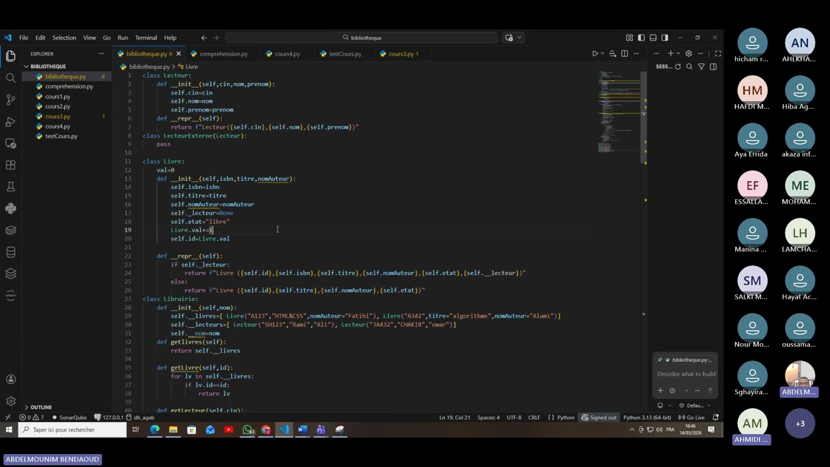Refresh the Sessions list

pyautogui.click(x=678, y=67)
